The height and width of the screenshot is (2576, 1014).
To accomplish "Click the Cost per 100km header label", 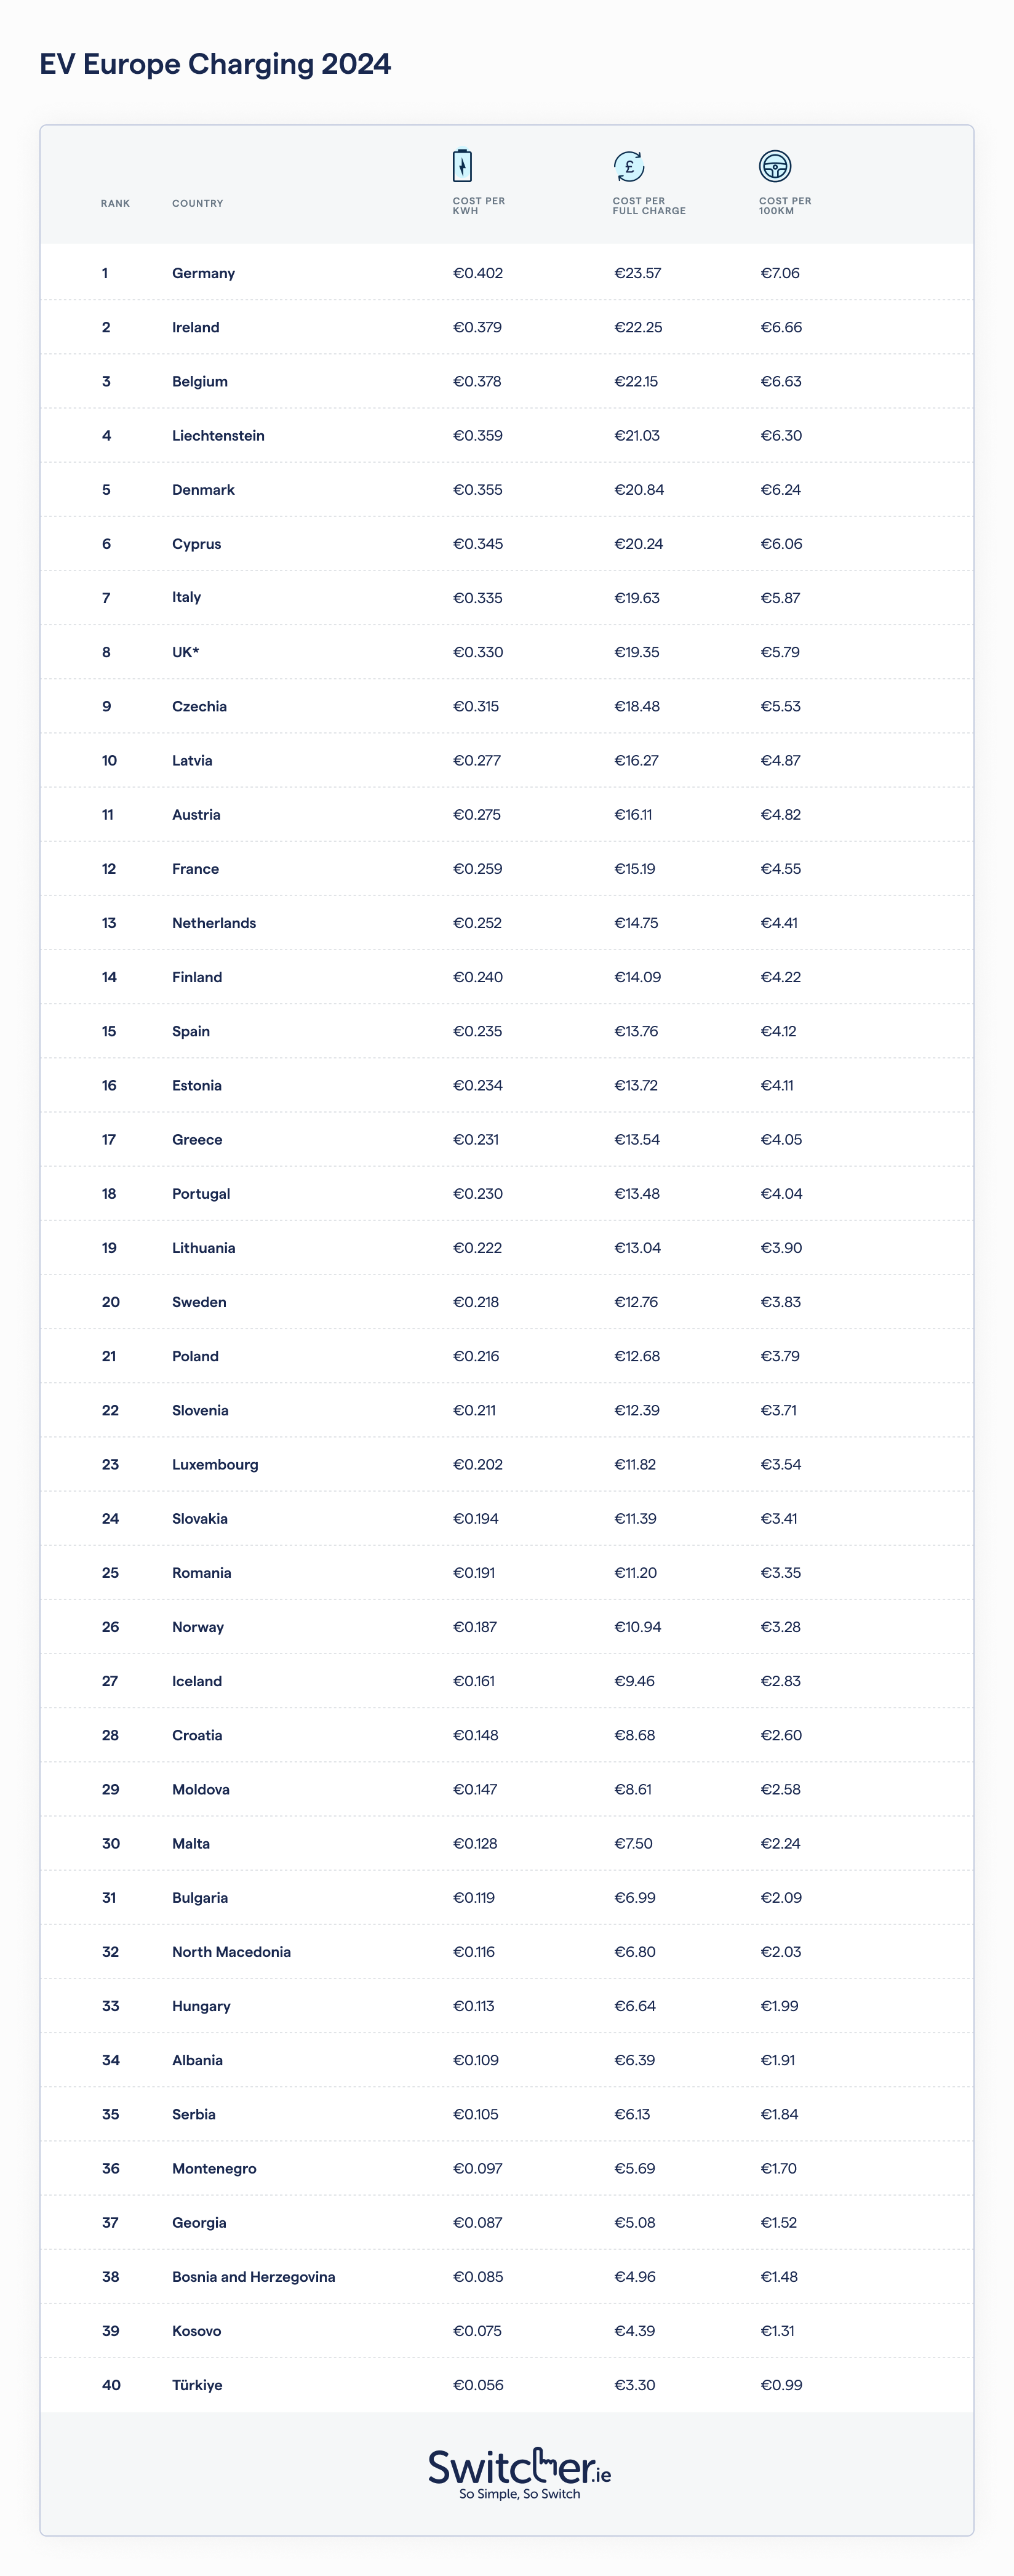I will (785, 206).
